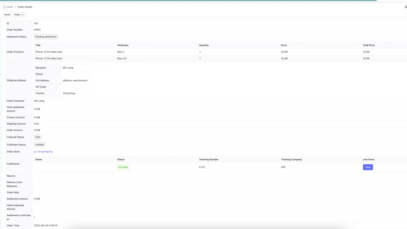The width and height of the screenshot is (407, 229).
Task: Click the Order Note label
Action: [x=13, y=192]
